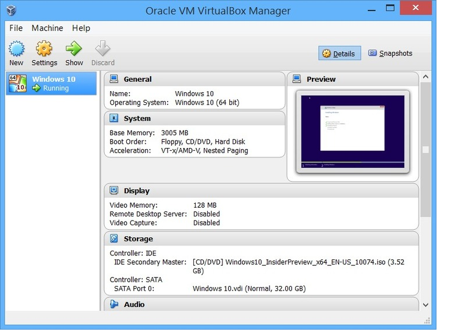The width and height of the screenshot is (458, 336).
Task: Switch to the Snapshots view
Action: (390, 53)
